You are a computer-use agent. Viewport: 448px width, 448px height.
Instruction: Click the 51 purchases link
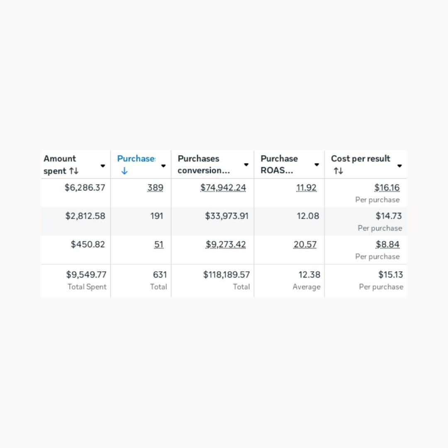pyautogui.click(x=159, y=244)
